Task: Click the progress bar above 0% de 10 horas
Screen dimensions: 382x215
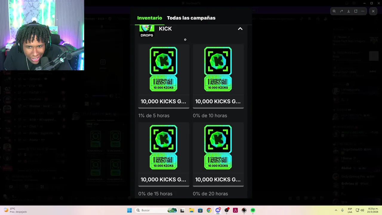Action: click(218, 108)
